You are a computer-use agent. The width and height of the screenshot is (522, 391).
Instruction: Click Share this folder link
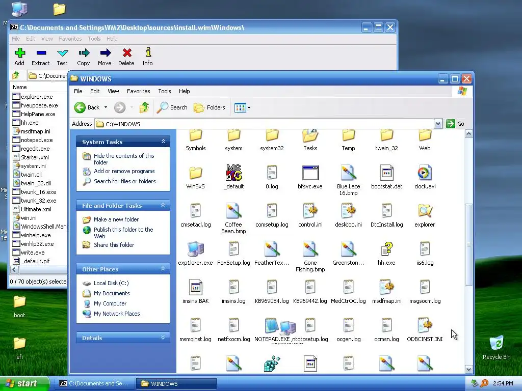click(x=114, y=245)
